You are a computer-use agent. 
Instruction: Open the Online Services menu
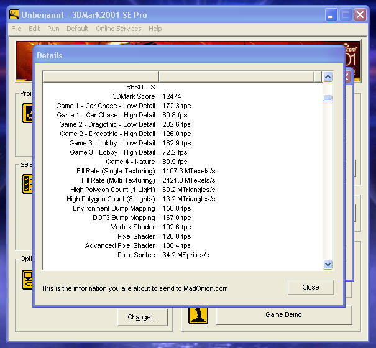point(119,29)
